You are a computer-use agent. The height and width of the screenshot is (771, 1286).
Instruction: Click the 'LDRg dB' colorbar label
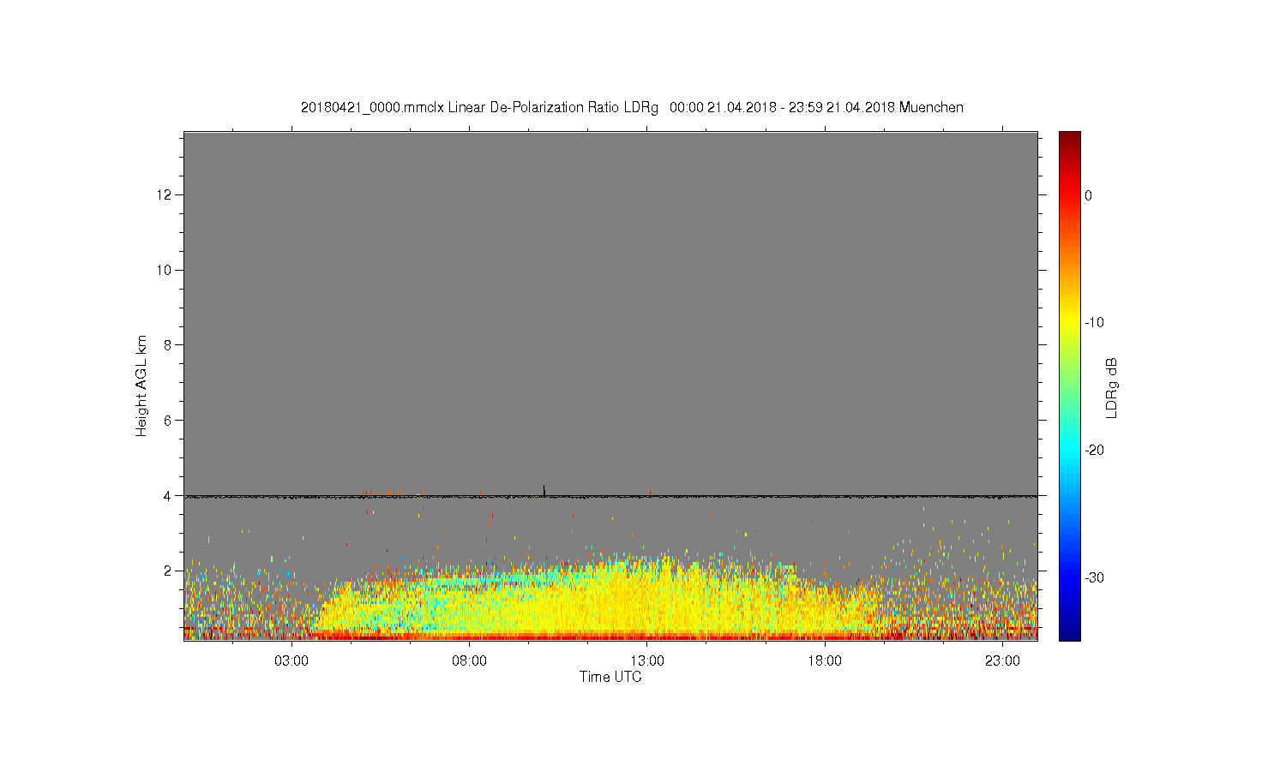tap(1112, 387)
